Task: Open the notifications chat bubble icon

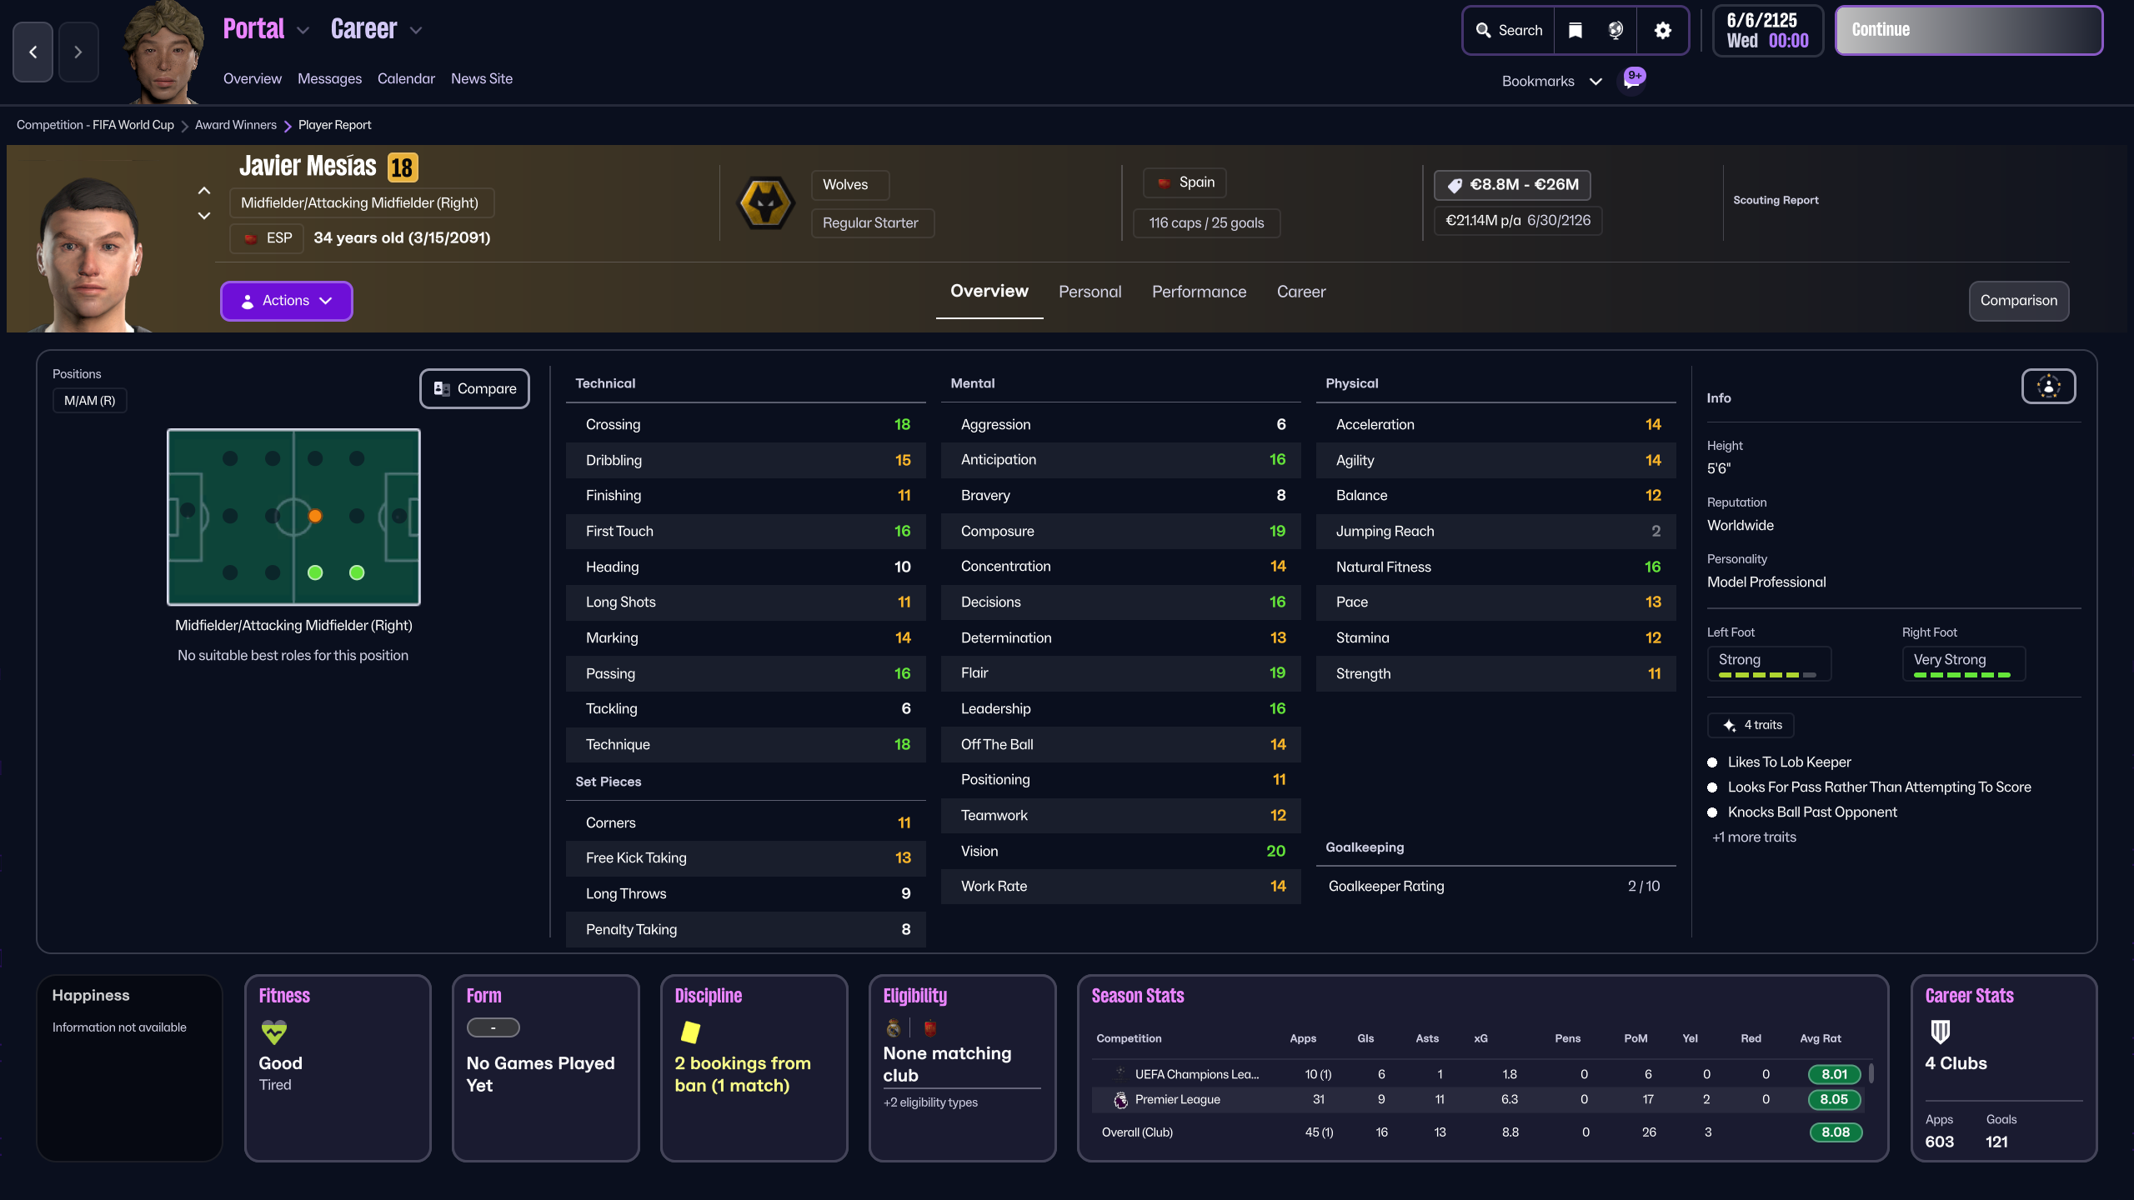Action: tap(1632, 81)
